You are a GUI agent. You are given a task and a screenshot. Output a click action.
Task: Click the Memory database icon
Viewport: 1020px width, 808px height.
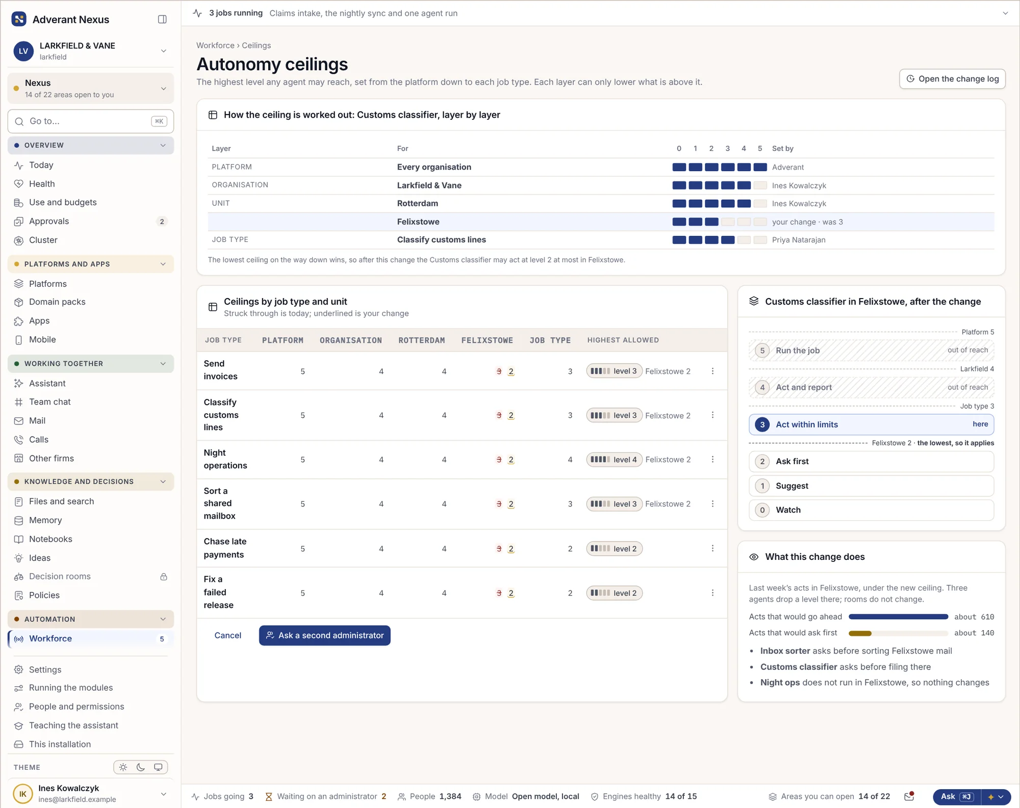[x=19, y=521]
